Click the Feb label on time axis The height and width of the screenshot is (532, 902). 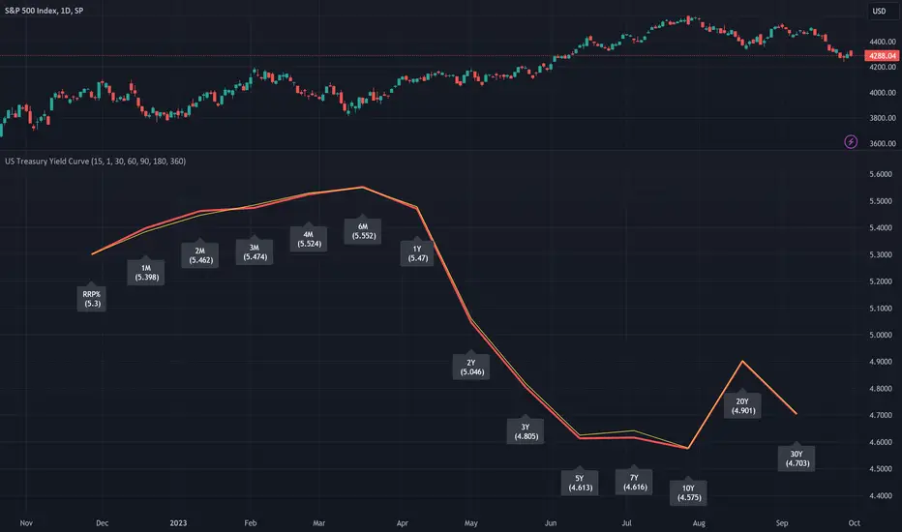pyautogui.click(x=251, y=522)
